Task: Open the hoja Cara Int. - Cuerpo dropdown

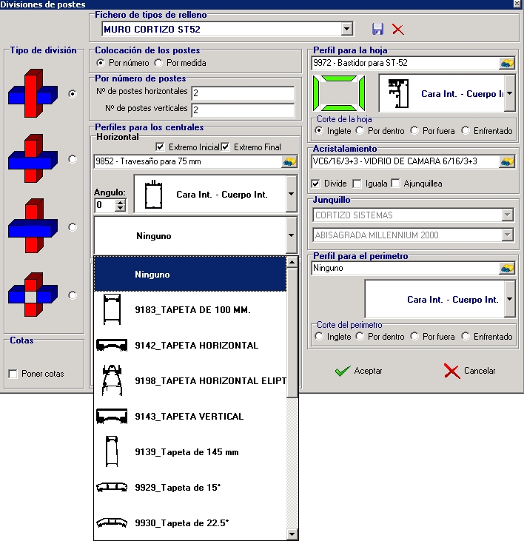Action: tap(510, 93)
